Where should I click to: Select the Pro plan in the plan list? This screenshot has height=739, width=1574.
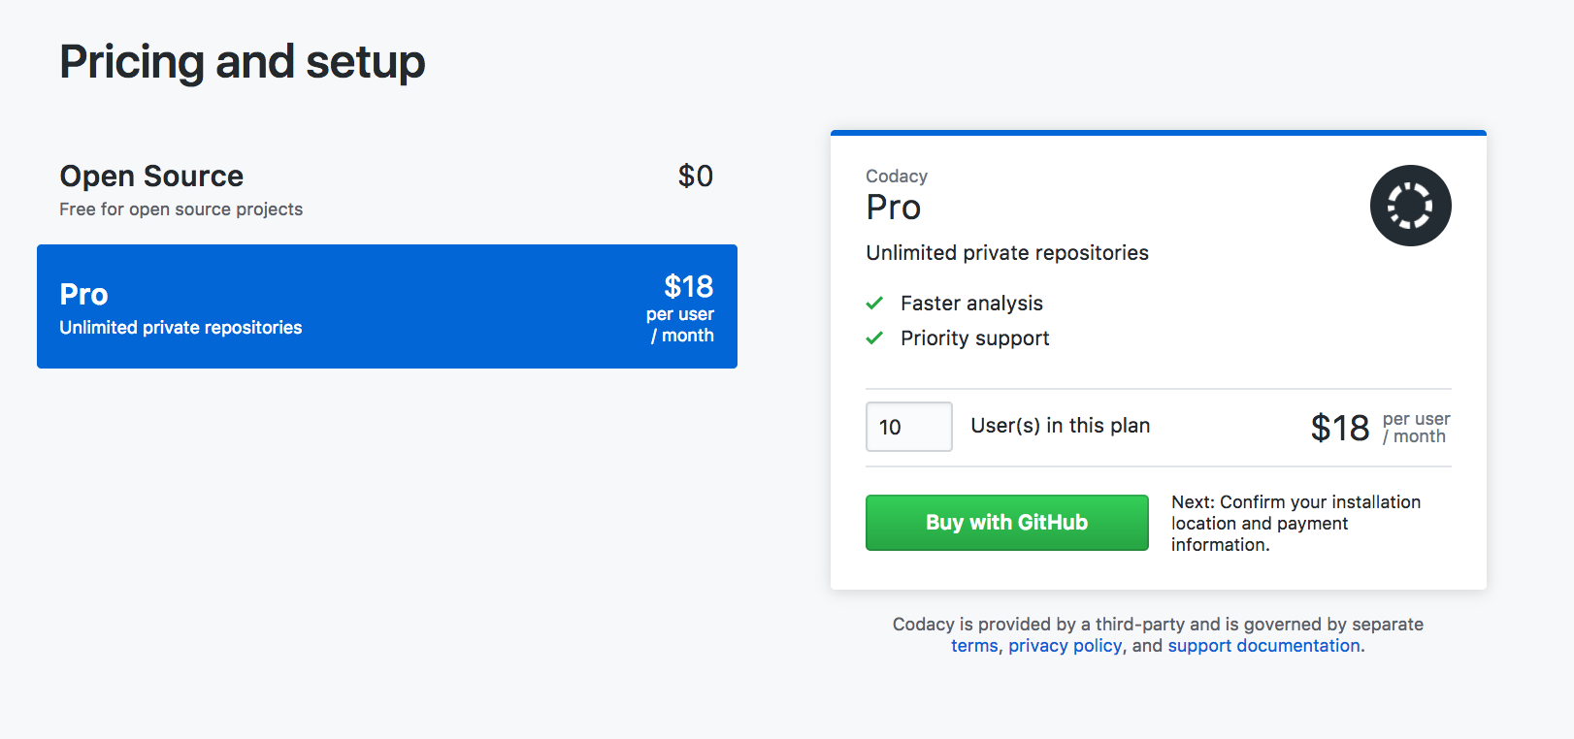tap(386, 306)
